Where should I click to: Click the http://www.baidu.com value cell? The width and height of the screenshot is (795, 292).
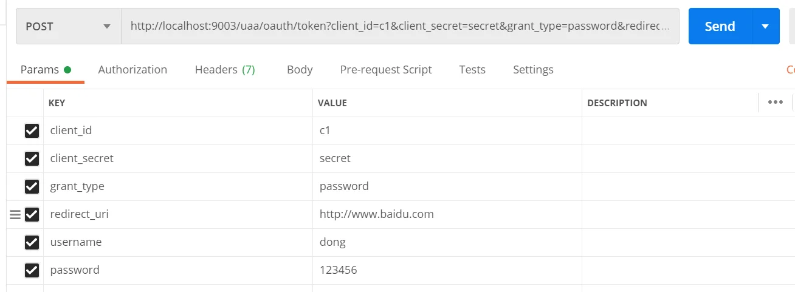(x=447, y=214)
